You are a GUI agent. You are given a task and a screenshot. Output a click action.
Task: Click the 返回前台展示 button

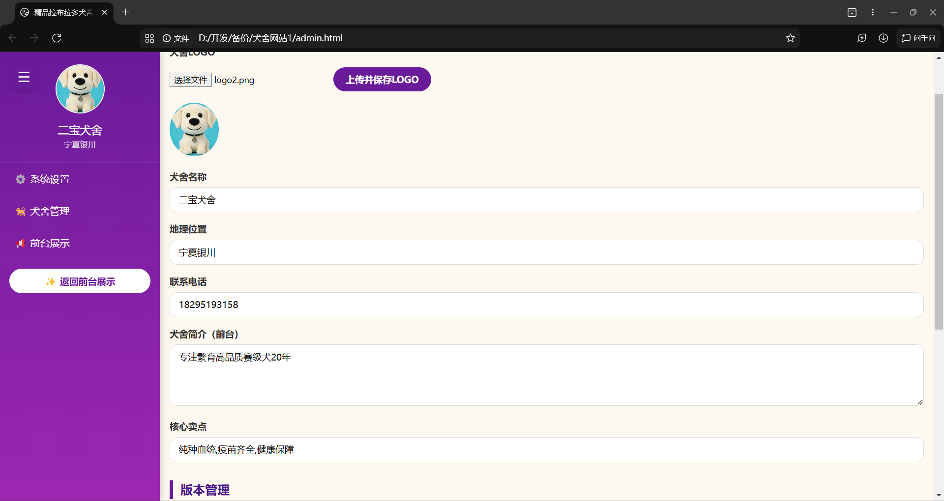click(x=80, y=281)
